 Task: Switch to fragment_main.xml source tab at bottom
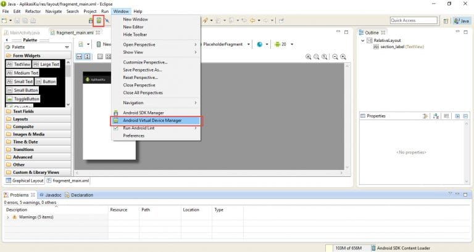pos(69,181)
